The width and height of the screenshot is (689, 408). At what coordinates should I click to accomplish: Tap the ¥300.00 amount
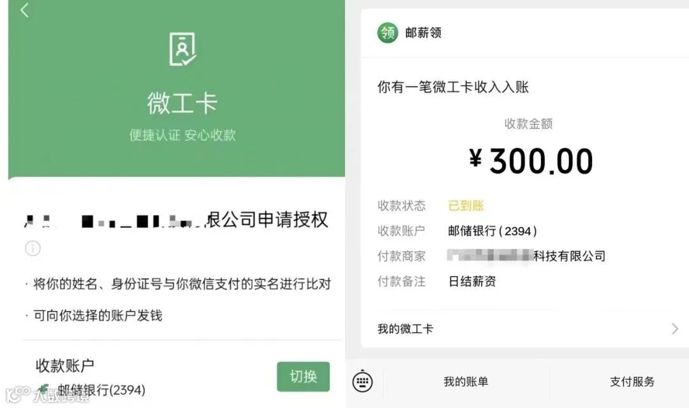click(x=531, y=161)
